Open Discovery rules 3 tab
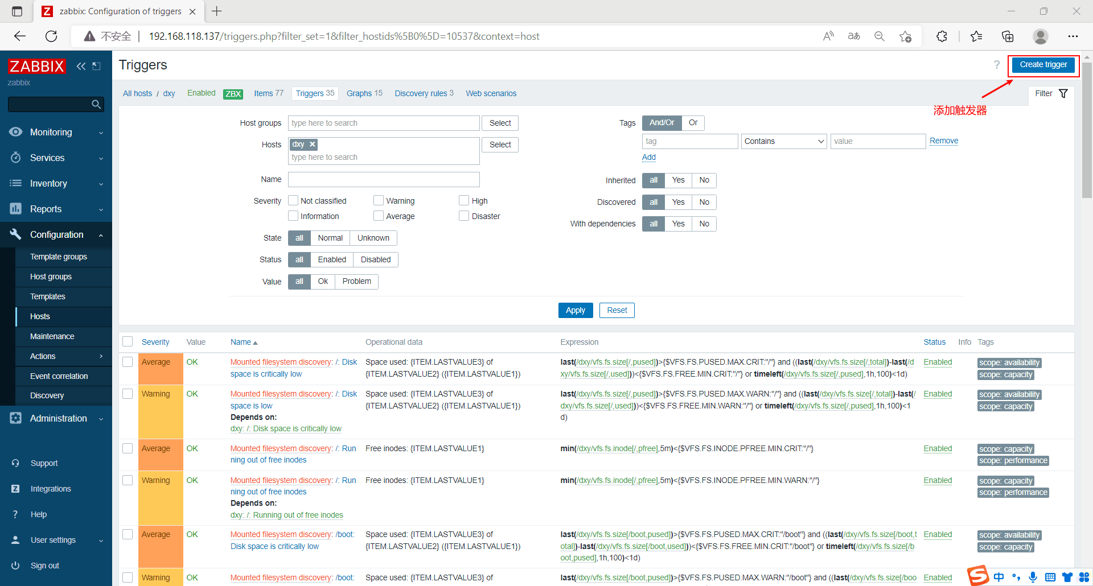Screen dimensions: 1093x586 424,93
